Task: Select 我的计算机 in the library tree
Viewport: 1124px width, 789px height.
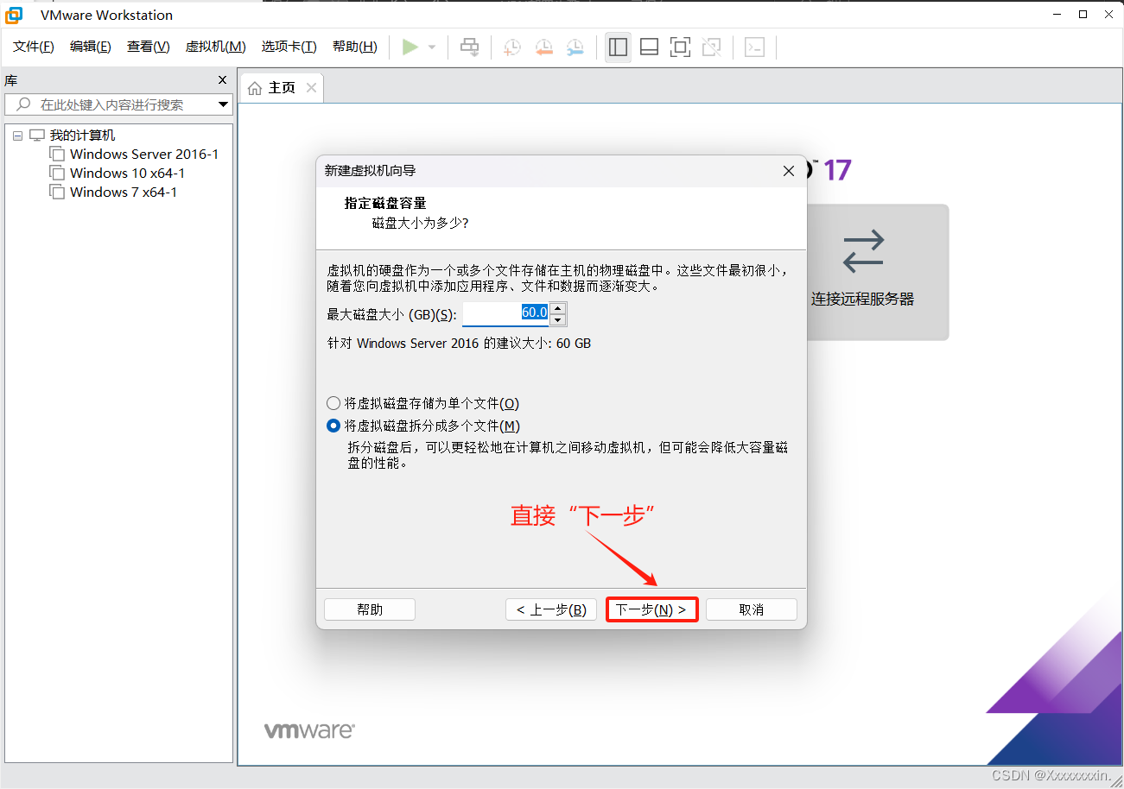Action: point(82,136)
